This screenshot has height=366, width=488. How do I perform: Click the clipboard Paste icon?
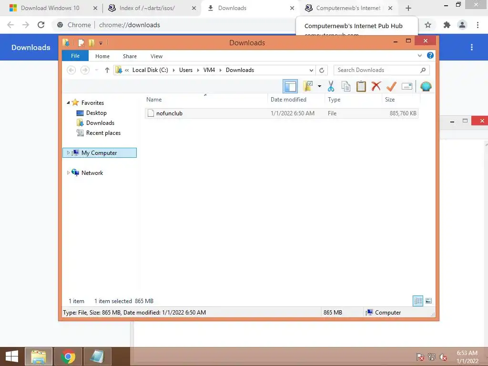click(361, 86)
